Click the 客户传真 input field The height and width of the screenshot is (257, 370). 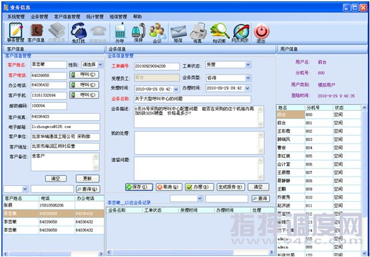[65, 117]
